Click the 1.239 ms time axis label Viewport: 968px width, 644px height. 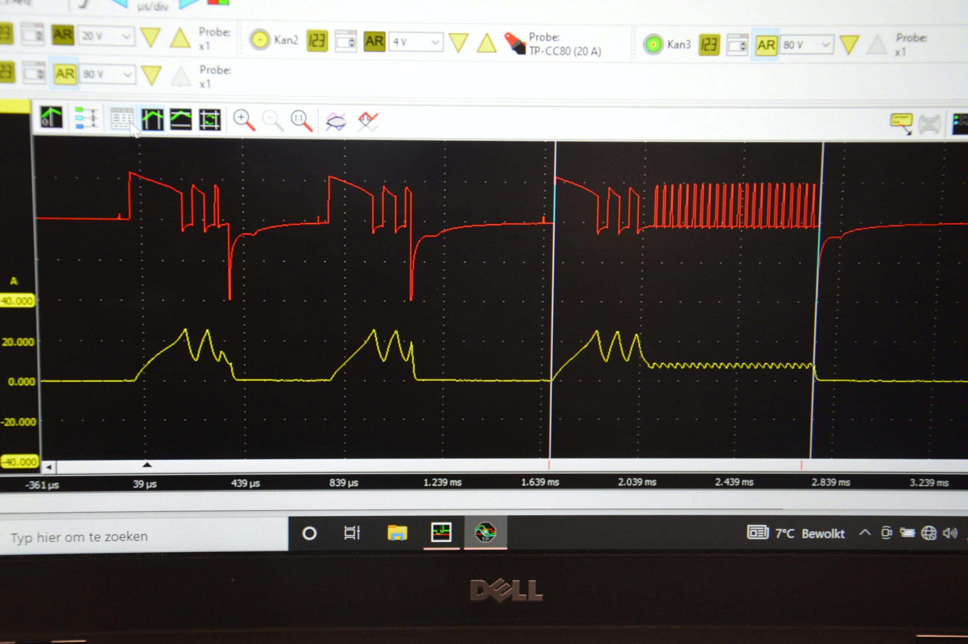[442, 482]
